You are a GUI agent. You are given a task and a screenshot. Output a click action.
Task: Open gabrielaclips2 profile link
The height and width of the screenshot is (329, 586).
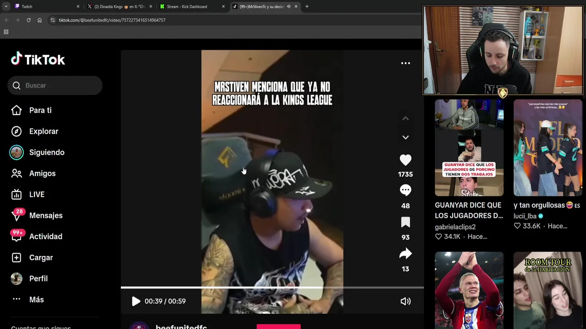coord(455,227)
